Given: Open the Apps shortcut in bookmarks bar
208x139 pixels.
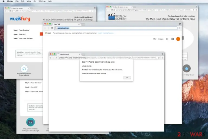Looking at the screenshot, I should 48,33.
